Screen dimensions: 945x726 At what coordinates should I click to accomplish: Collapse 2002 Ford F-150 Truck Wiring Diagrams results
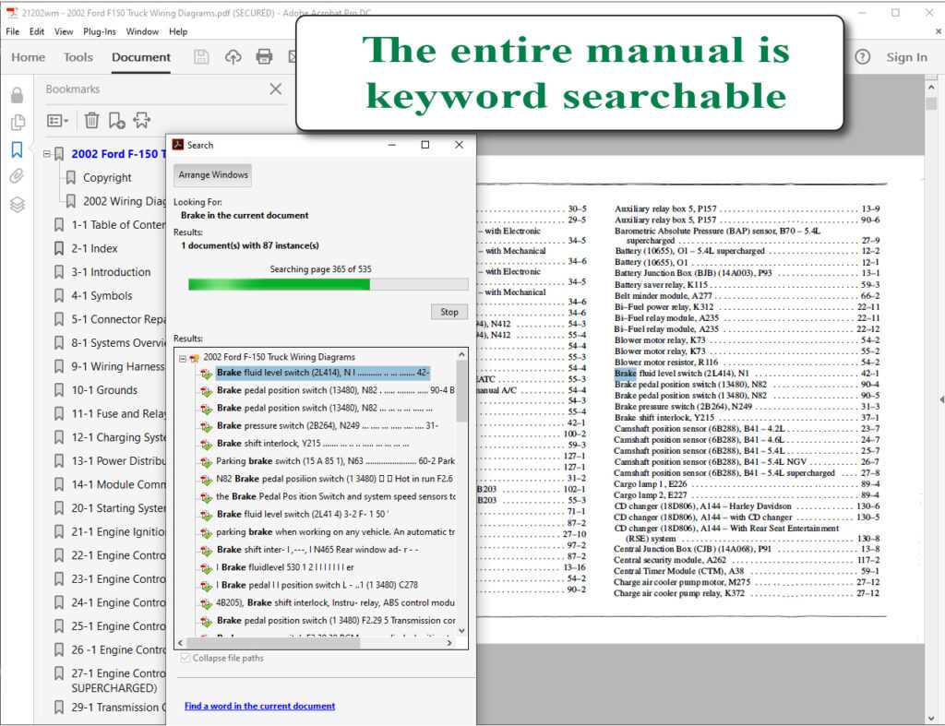(x=182, y=358)
